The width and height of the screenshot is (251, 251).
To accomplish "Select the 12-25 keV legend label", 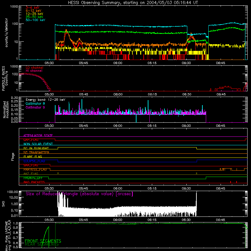I will 35,14.
